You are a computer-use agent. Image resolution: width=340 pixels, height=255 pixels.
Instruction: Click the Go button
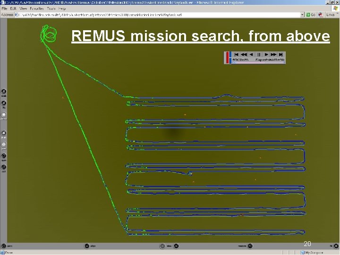click(x=311, y=15)
